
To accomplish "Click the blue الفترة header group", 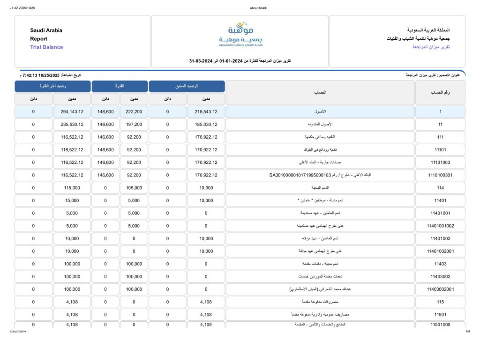I will (120, 87).
